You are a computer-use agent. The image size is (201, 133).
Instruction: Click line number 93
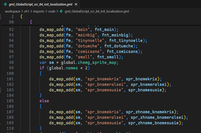(x=11, y=35)
